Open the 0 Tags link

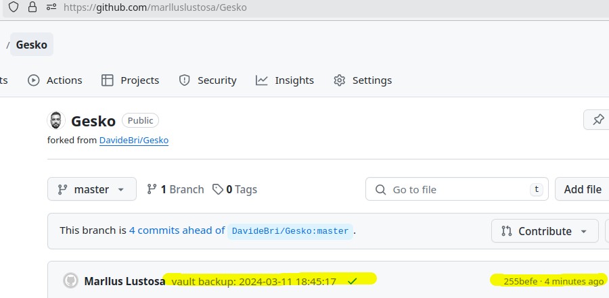tap(235, 189)
